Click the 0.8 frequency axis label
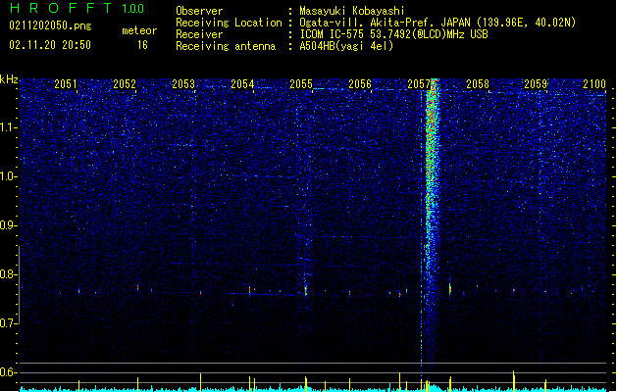 point(8,274)
